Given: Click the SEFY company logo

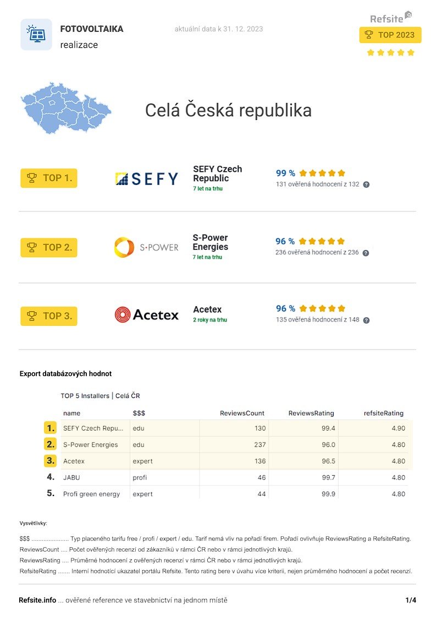Looking at the screenshot, I should [146, 178].
